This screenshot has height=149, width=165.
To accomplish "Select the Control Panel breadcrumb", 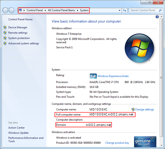I will click(x=35, y=10).
